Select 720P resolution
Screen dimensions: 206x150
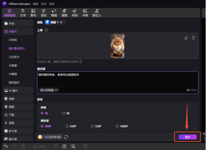96,126
